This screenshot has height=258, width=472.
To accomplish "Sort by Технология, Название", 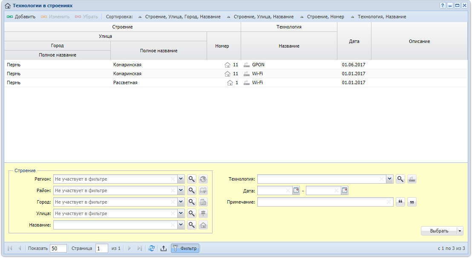I will coord(378,17).
